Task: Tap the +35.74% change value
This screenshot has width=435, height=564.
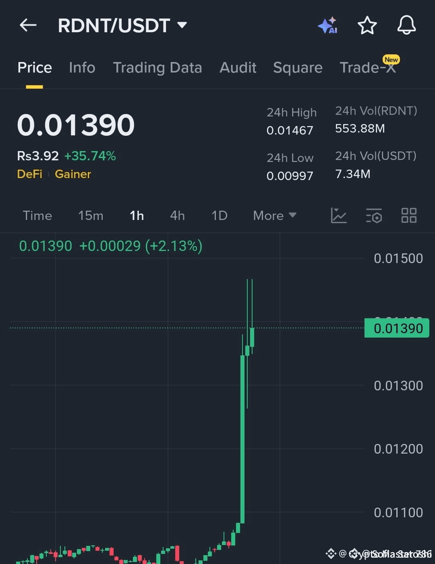Action: (x=90, y=156)
